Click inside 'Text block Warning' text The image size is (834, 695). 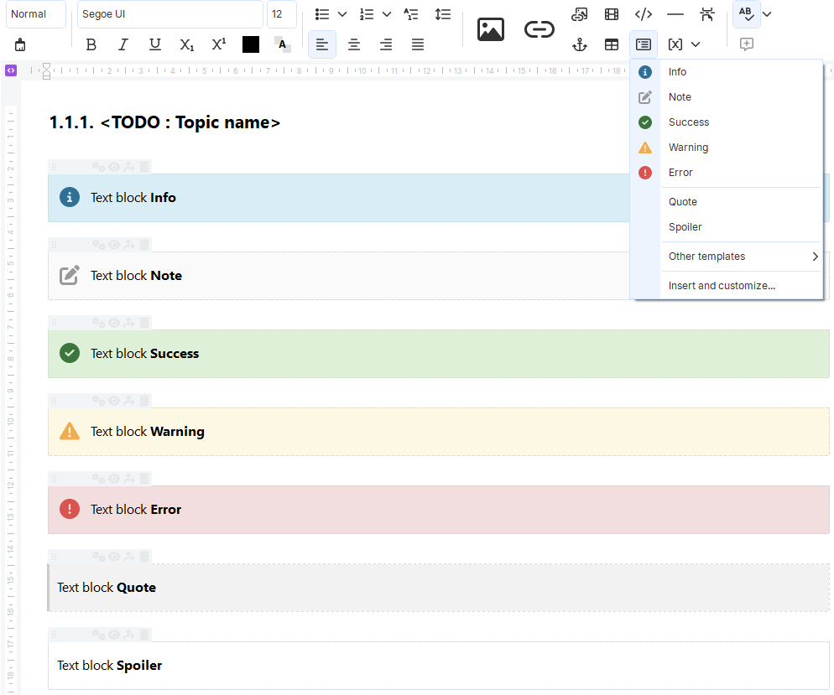point(148,432)
